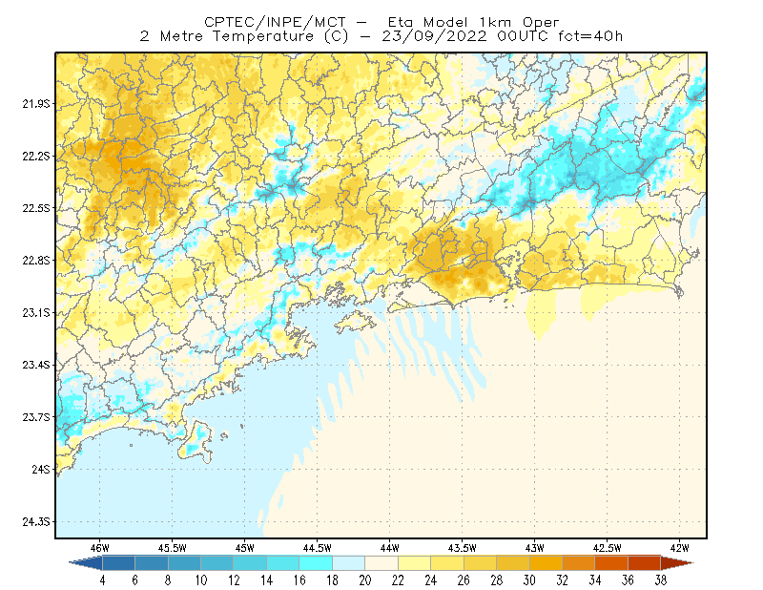This screenshot has width=763, height=590.
Task: Click the colorbar value label '22'
Action: [398, 580]
